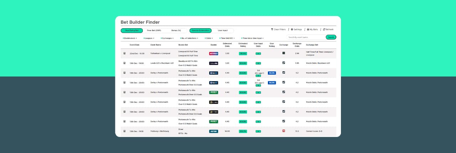Open calculator icon for Freiburg v Wolfsburg row
This screenshot has width=456, height=153.
pos(124,131)
